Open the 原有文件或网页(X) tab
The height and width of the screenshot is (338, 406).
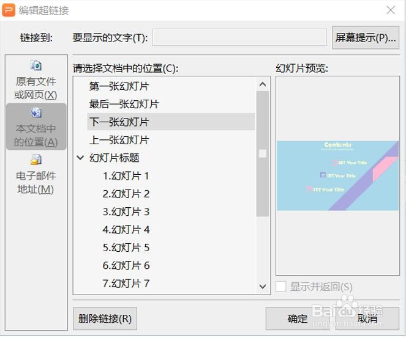[x=36, y=80]
